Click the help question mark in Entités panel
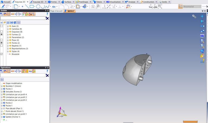Image resolution: width=208 pixels, height=123 pixels. click(x=47, y=14)
